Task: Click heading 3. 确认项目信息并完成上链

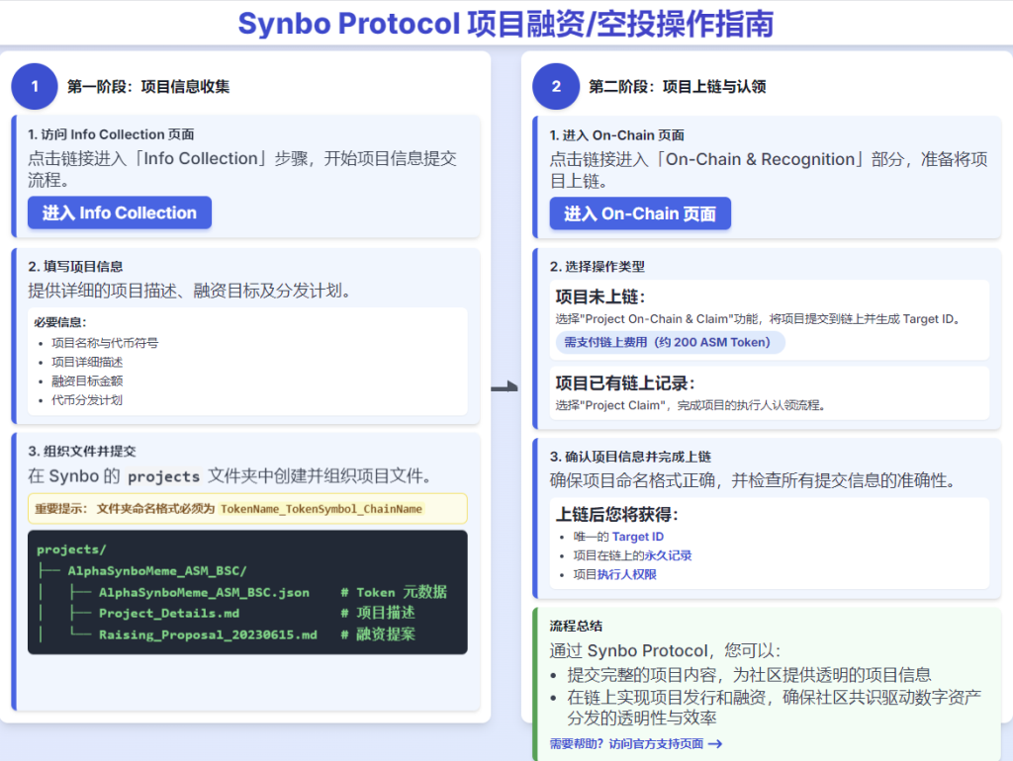Action: click(630, 457)
